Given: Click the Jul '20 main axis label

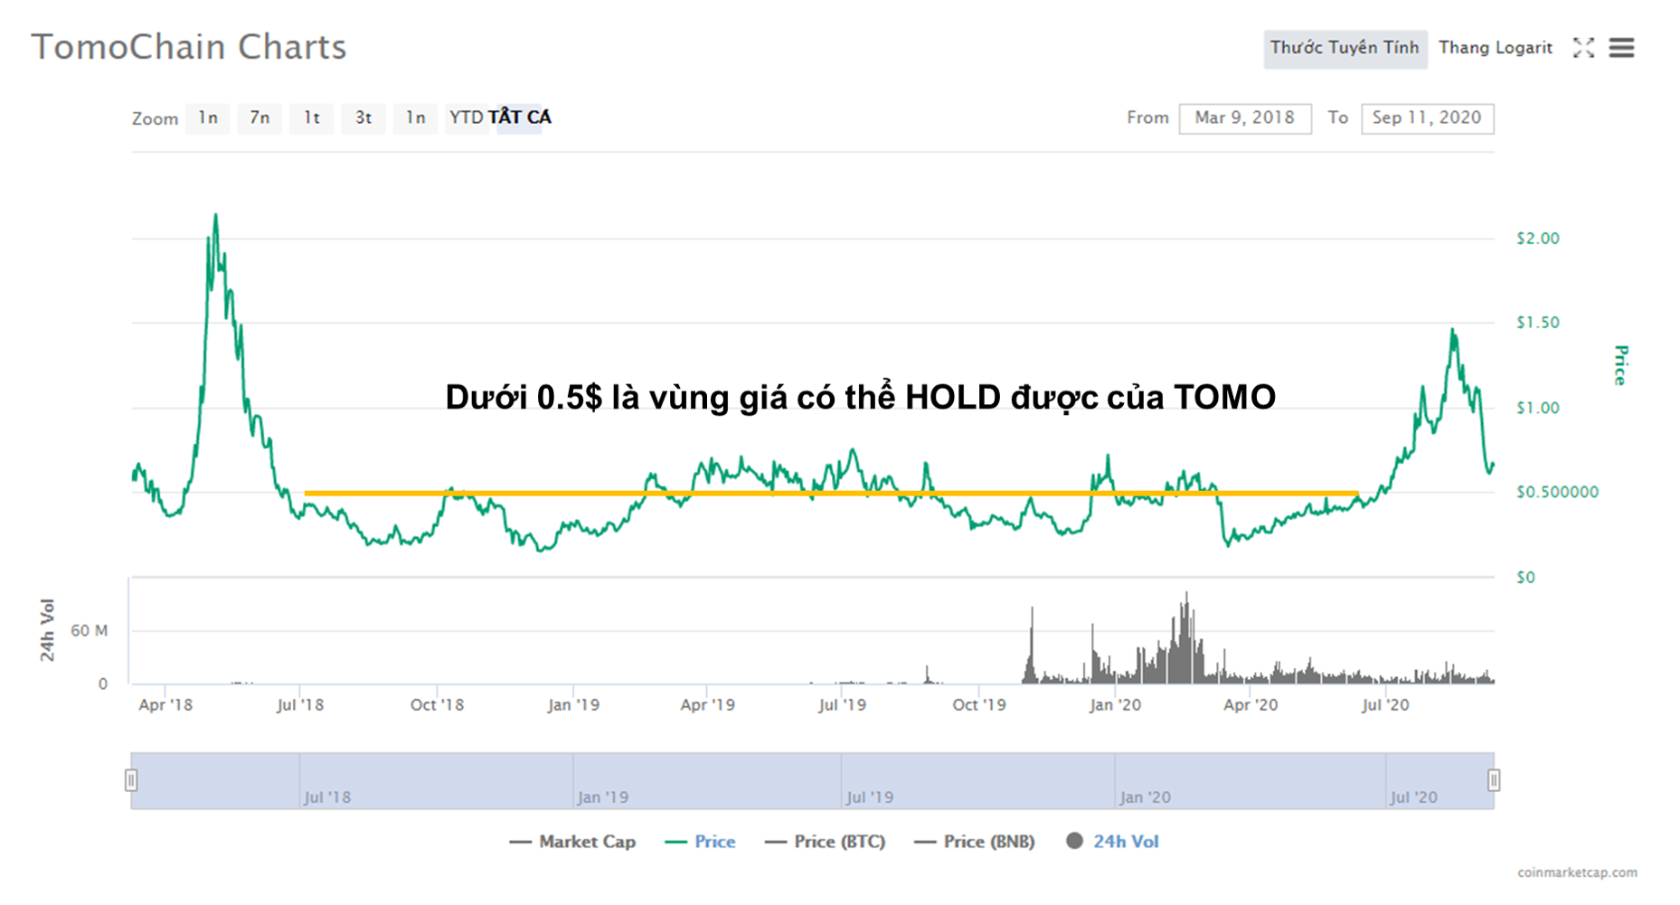Looking at the screenshot, I should [1385, 704].
